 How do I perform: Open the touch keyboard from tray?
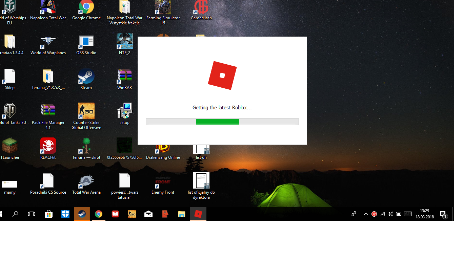[x=408, y=214]
